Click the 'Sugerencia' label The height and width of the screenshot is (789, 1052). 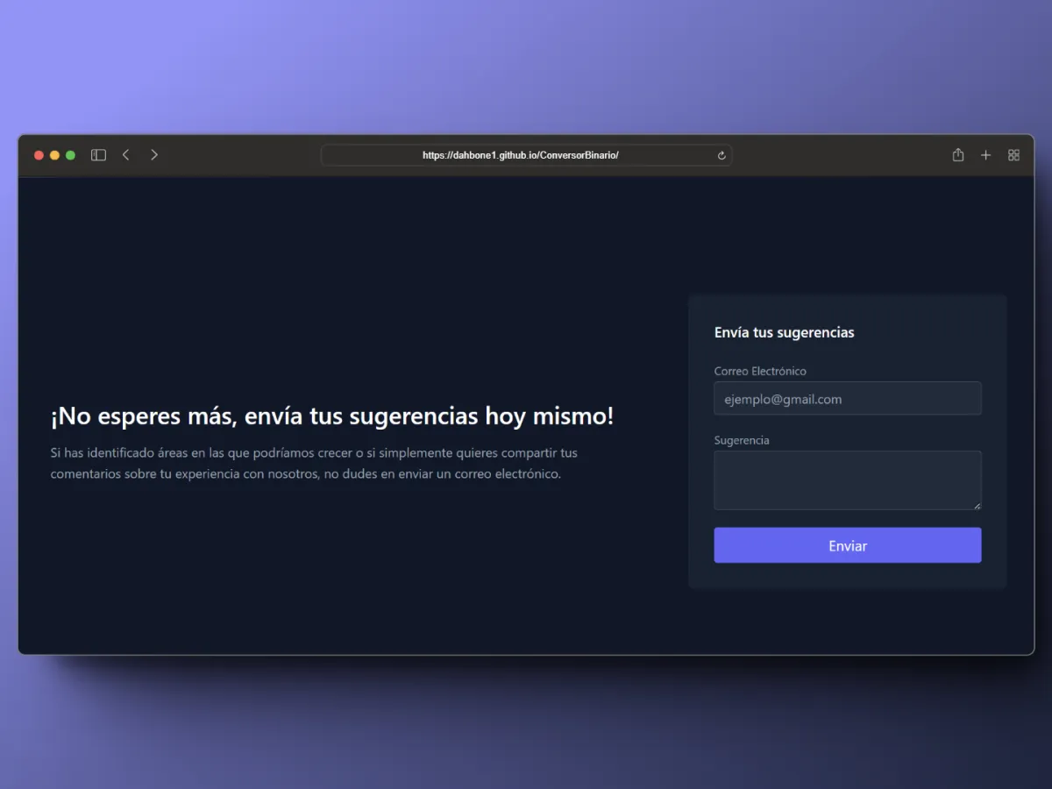(742, 440)
